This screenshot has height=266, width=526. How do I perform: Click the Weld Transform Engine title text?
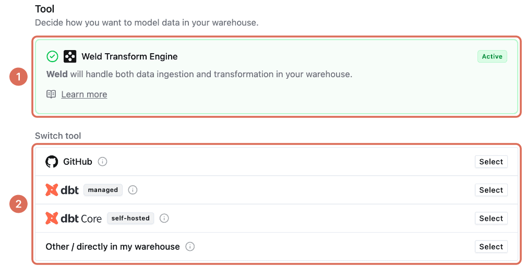[129, 56]
